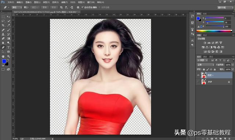Toggle the Auto Add/Delete checkbox

click(82, 7)
